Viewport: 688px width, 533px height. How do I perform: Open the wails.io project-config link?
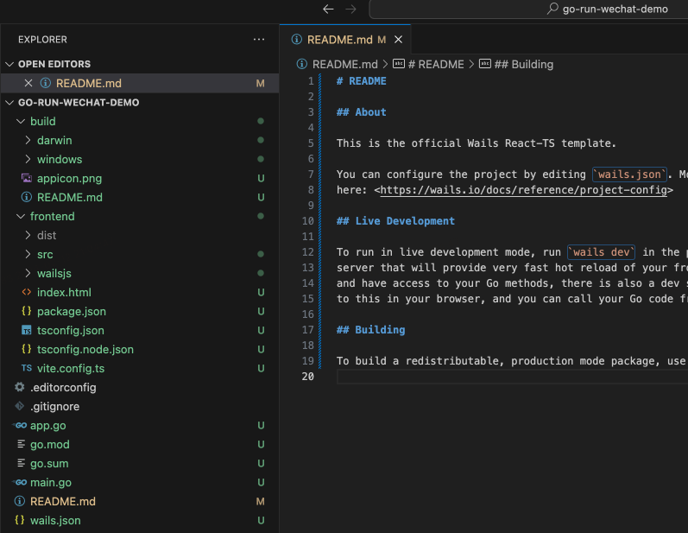pos(522,190)
